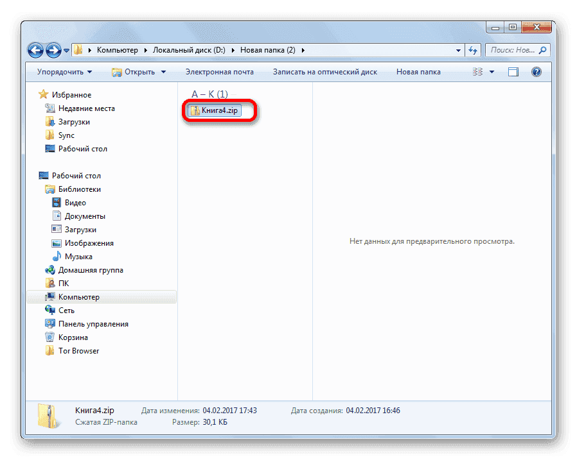577x460 pixels.
Task: Refresh the folder with the refresh icon
Action: coord(473,50)
